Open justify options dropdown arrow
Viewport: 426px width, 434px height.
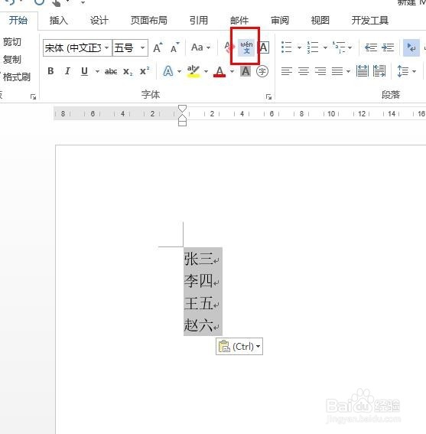(348, 71)
